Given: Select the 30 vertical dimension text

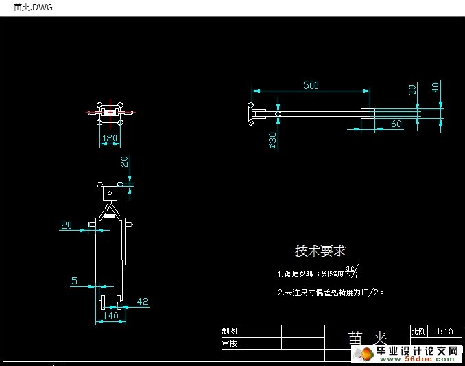Looking at the screenshot, I should [412, 89].
